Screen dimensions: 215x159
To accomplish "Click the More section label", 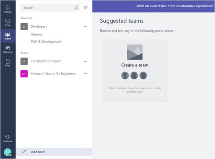I will 24,53.
